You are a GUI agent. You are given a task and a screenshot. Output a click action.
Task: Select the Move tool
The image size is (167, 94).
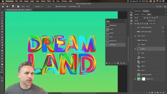click(x=2, y=13)
